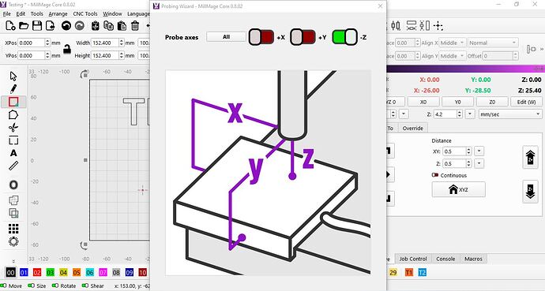This screenshot has height=291, width=545.
Task: Toggle the +Y probe axis switch
Action: 303,37
